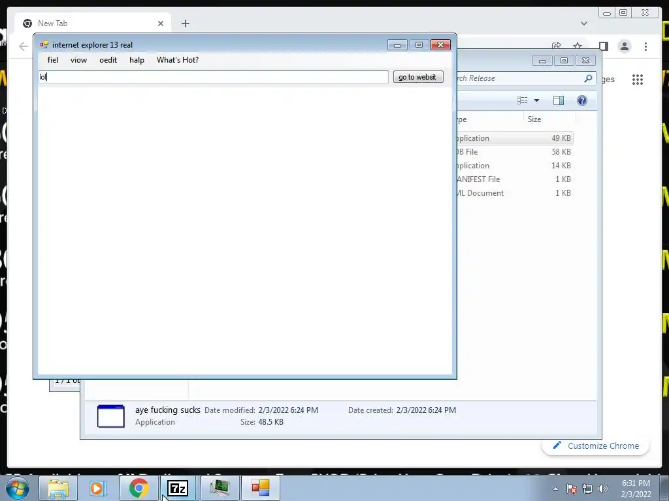Select the MANIFEST File row

(x=514, y=179)
